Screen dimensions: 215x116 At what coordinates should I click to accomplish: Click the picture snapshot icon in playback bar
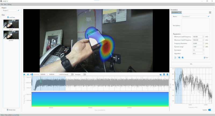pos(160,74)
